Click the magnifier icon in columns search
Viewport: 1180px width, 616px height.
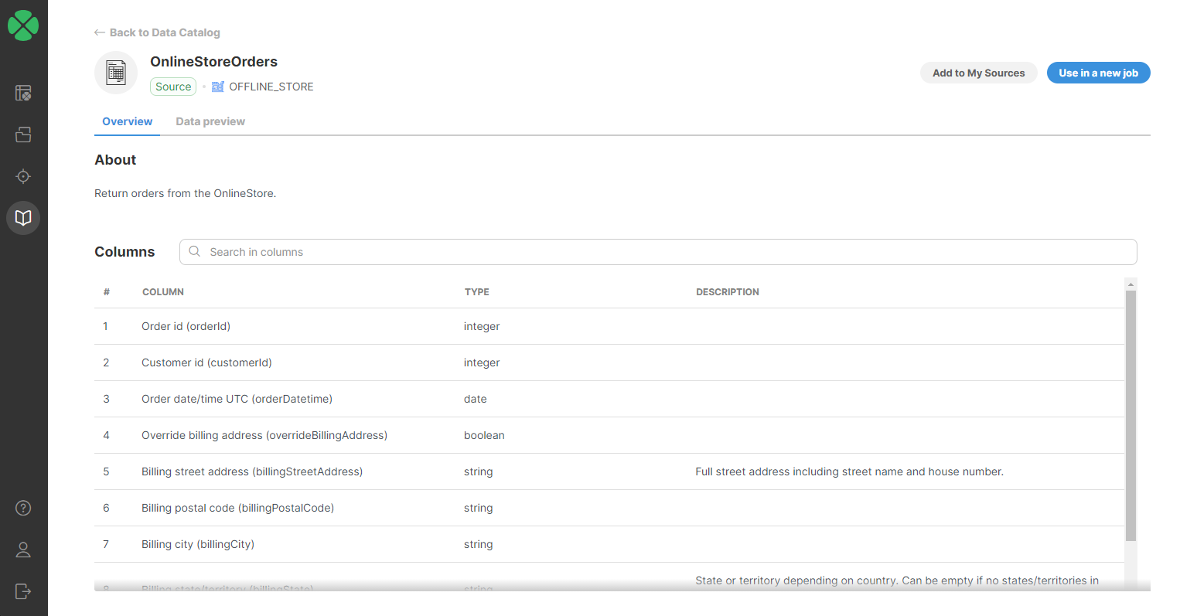click(x=195, y=252)
